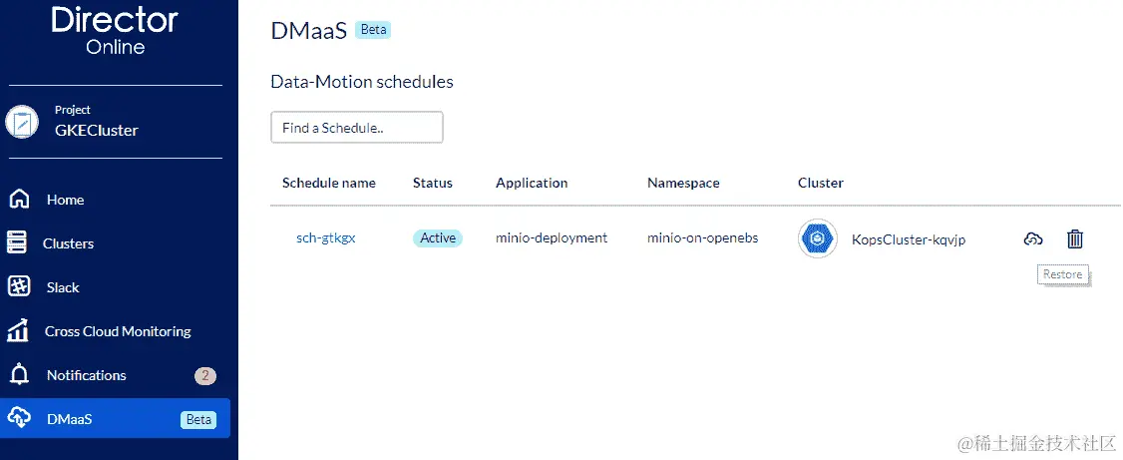Viewport: 1123px width, 460px height.
Task: Go to the Clusters page
Action: [68, 243]
